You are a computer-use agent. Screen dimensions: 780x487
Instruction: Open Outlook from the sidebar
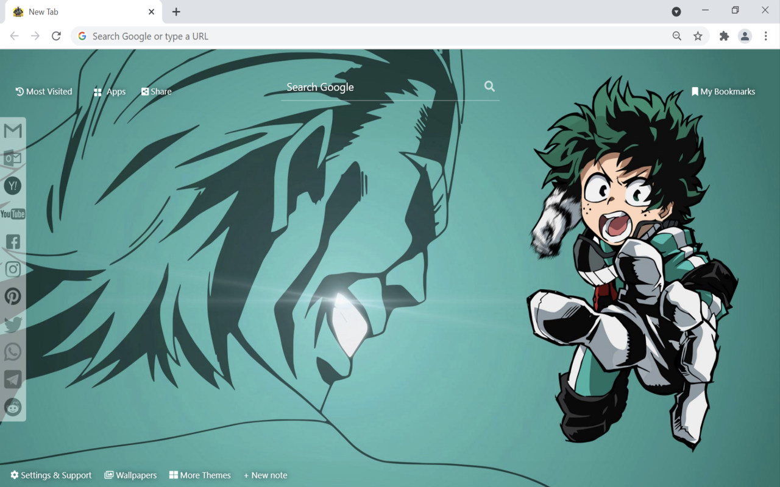(13, 158)
